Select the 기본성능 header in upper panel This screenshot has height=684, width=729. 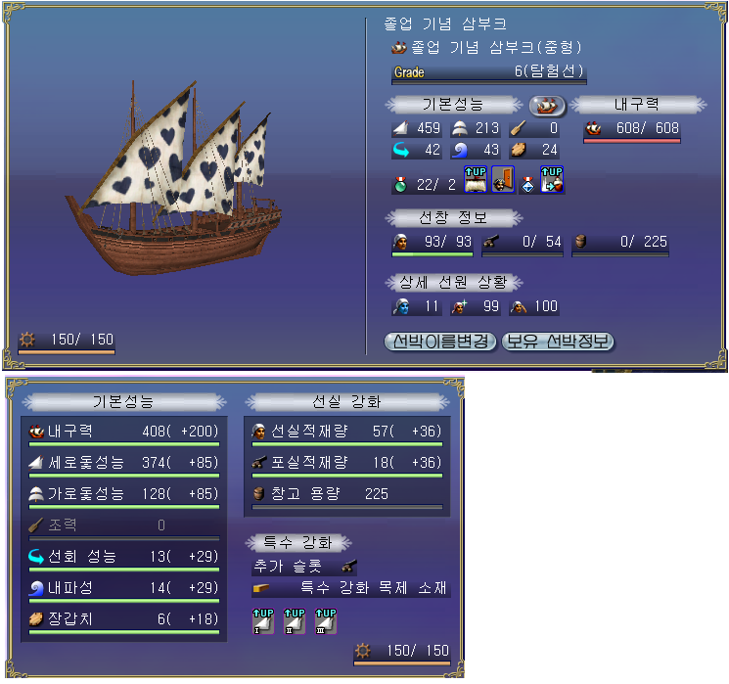pyautogui.click(x=453, y=104)
